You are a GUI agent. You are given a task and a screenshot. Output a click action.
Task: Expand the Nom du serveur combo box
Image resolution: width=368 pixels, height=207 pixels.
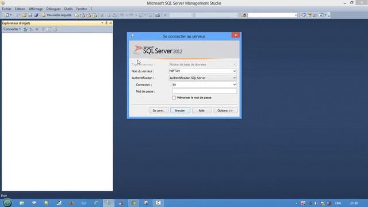[234, 71]
